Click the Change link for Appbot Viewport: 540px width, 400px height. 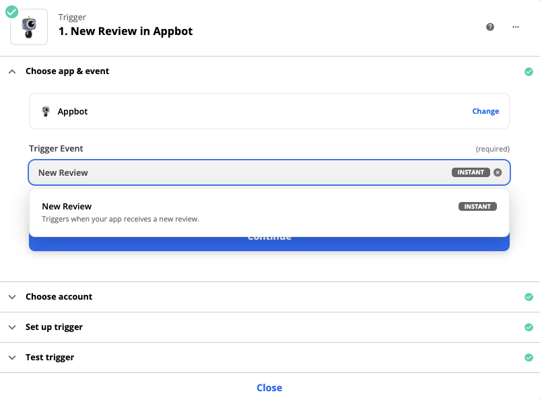(x=485, y=111)
